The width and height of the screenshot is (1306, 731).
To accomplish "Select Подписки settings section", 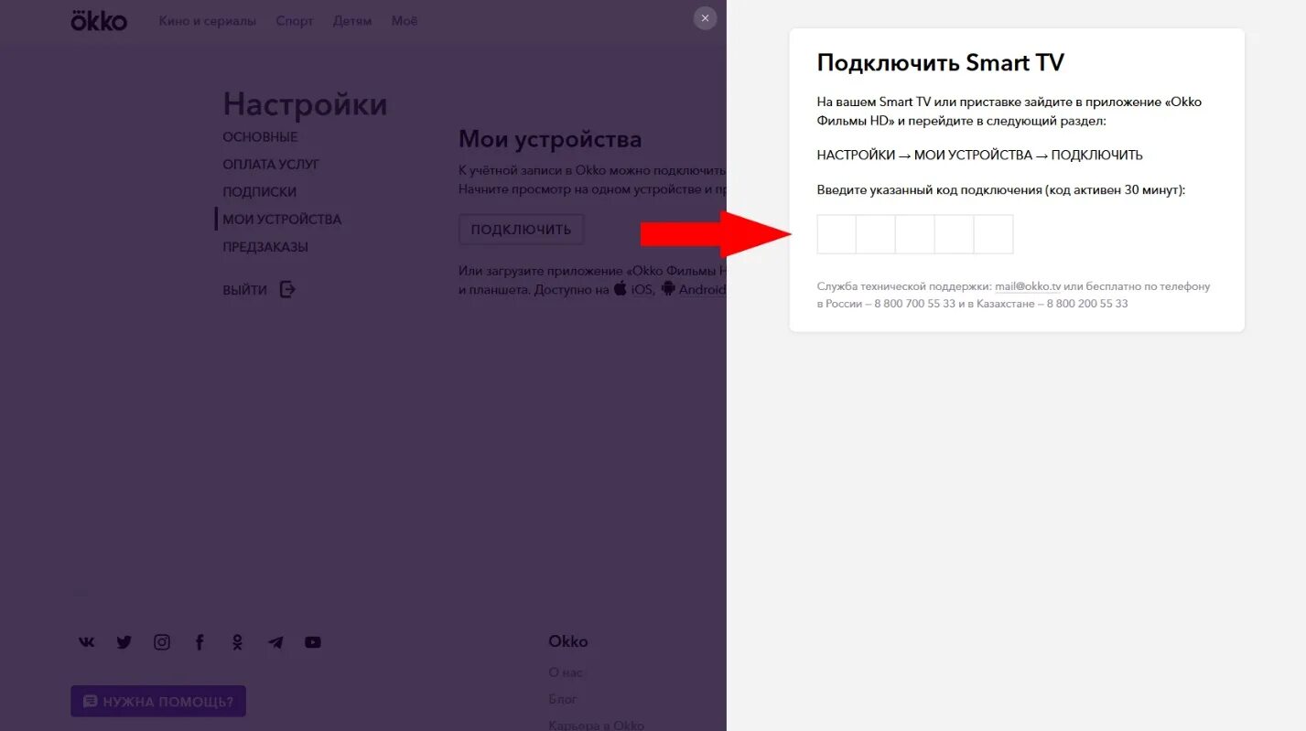I will click(260, 192).
